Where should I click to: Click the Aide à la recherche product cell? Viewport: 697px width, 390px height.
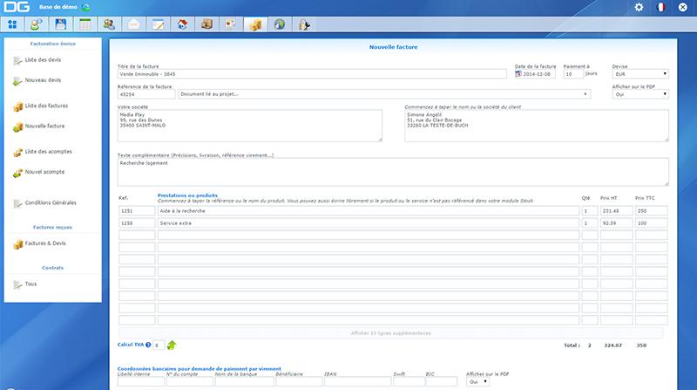[369, 210]
